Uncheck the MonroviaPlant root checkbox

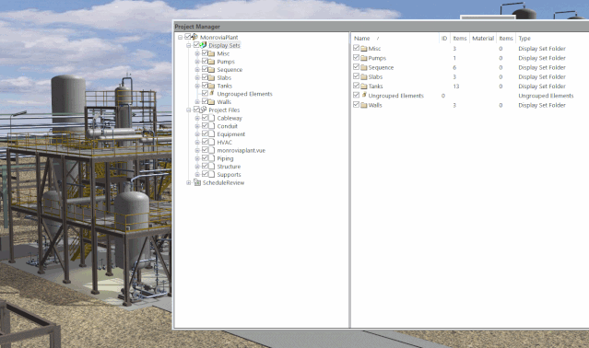click(x=188, y=37)
